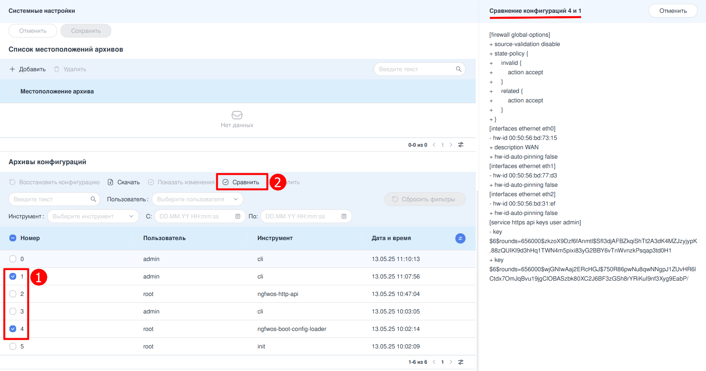
Task: Click the blue column settings icon in table header
Action: point(460,238)
